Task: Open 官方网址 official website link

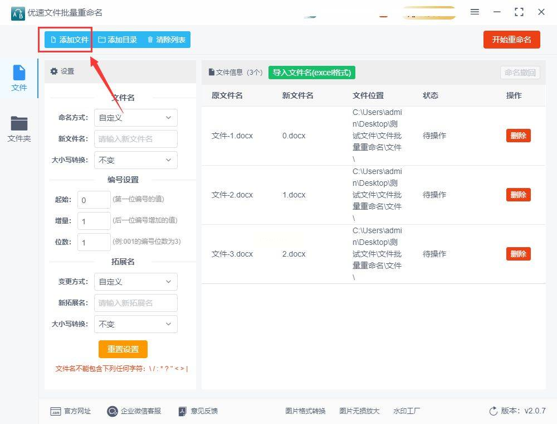Action: [x=71, y=411]
